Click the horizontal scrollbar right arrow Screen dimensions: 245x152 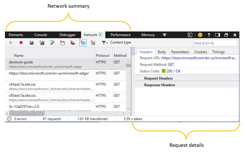tap(124, 114)
